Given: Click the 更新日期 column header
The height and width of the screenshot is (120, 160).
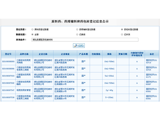Looking at the screenshot, I should pos(123,54).
